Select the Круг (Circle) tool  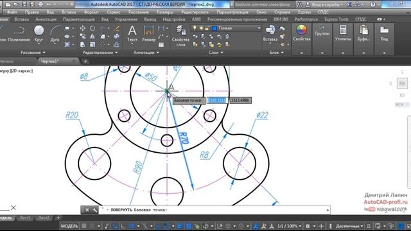coord(39,34)
